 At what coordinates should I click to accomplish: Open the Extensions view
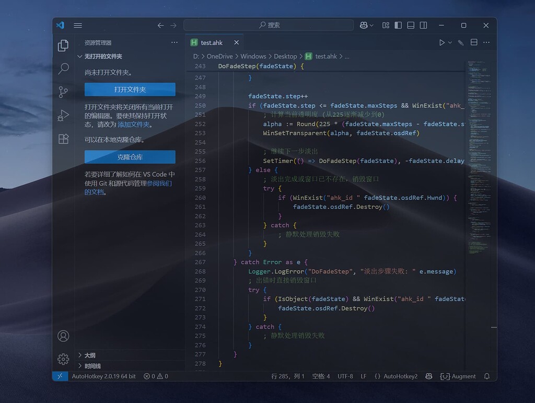click(63, 139)
